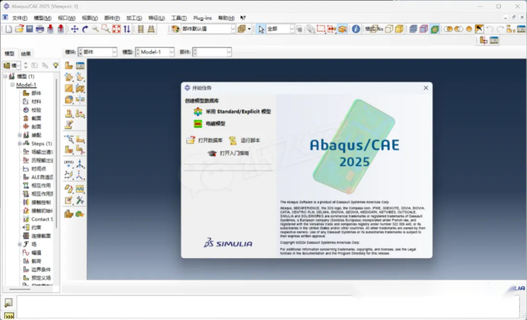The height and width of the screenshot is (320, 527).
Task: Click the Replace Selected circle icon
Action: tap(469, 29)
